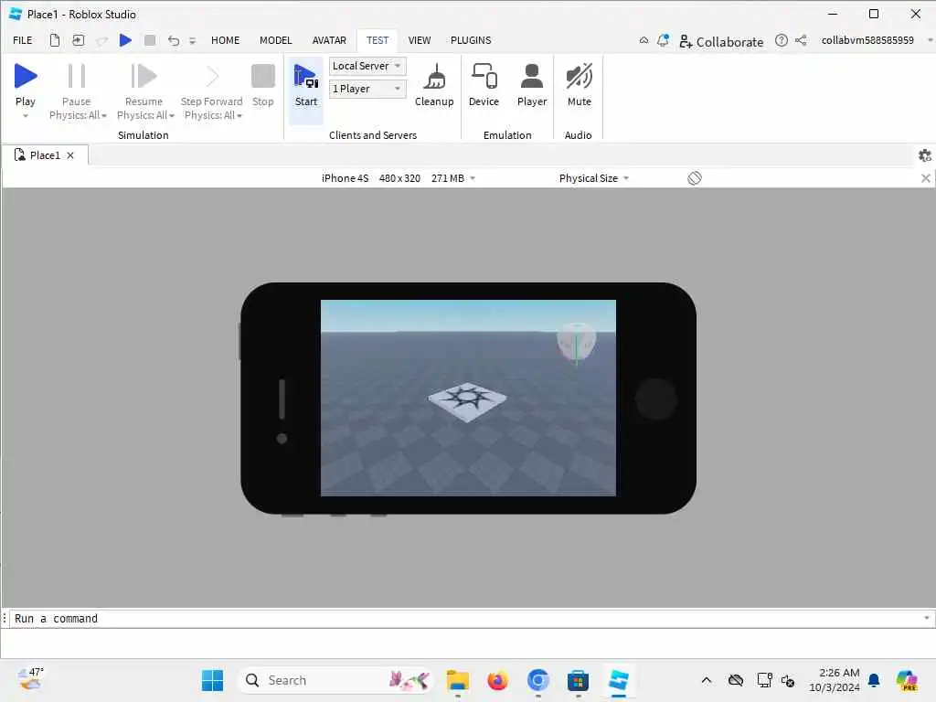Open the Windows Start menu
The image size is (936, 702).
point(212,680)
